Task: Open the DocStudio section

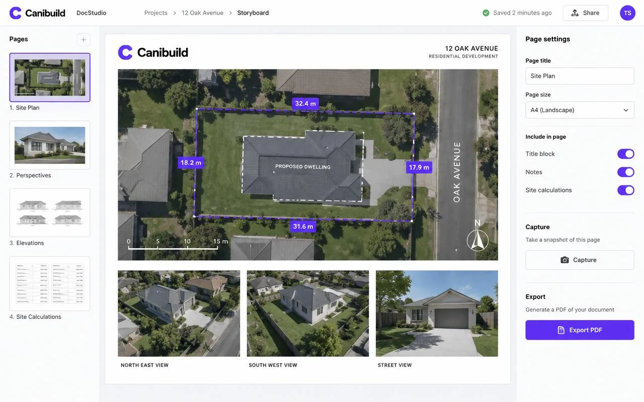Action: pos(91,13)
